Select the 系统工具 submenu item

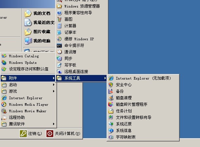(81, 78)
